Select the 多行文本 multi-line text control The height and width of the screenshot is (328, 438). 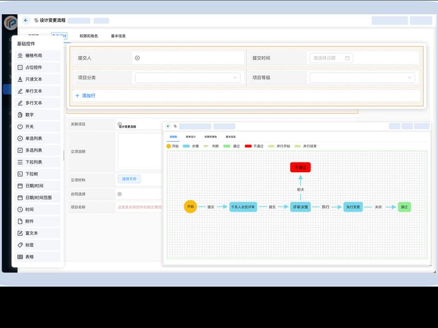click(x=37, y=103)
